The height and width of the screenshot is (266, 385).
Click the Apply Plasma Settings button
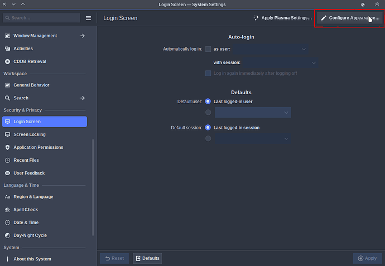coord(282,18)
